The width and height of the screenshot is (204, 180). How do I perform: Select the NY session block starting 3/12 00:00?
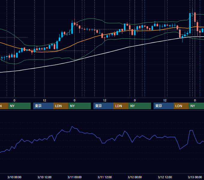point(140,106)
